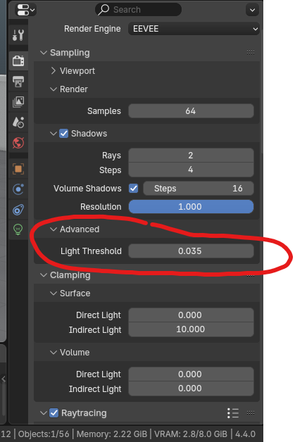
Task: Open the editor type selector button
Action: click(25, 10)
